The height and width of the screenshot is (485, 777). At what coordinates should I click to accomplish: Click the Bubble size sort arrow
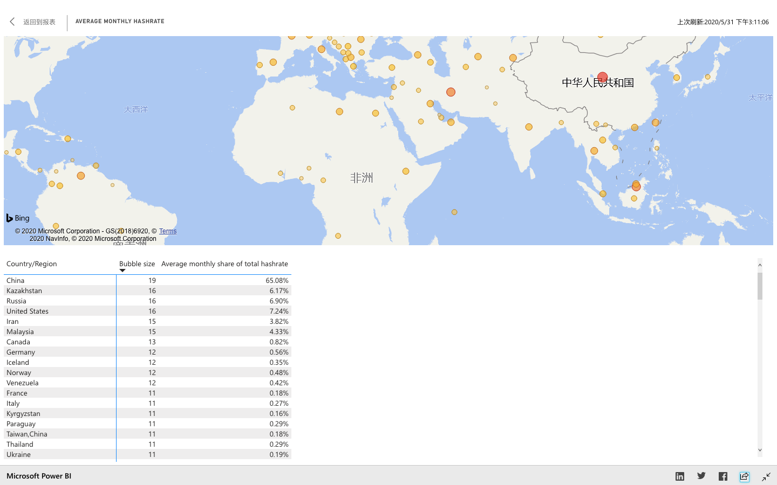tap(122, 271)
